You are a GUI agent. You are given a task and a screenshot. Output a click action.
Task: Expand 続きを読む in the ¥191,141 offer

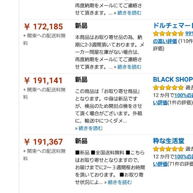click(91, 128)
